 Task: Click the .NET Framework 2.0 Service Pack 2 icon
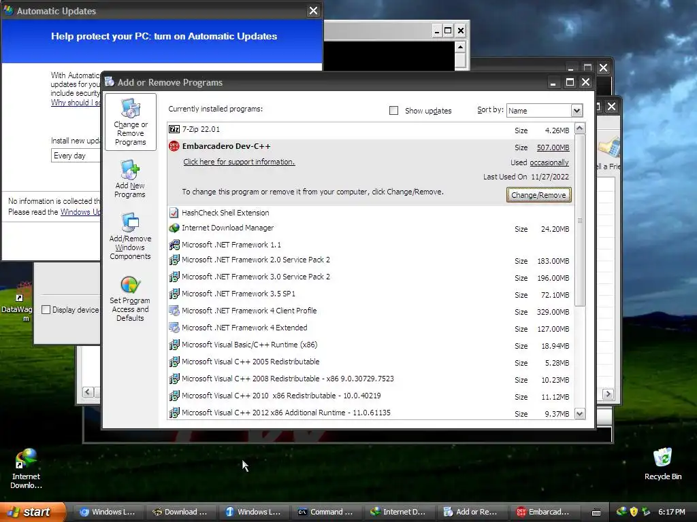174,260
